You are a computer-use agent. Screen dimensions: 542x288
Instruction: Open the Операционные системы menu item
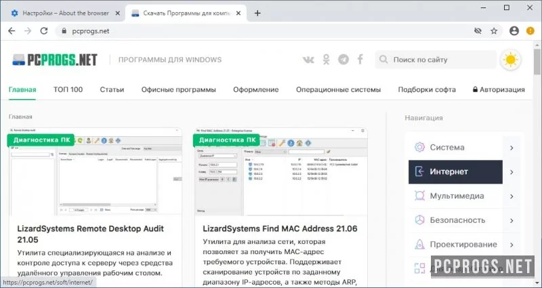[338, 89]
